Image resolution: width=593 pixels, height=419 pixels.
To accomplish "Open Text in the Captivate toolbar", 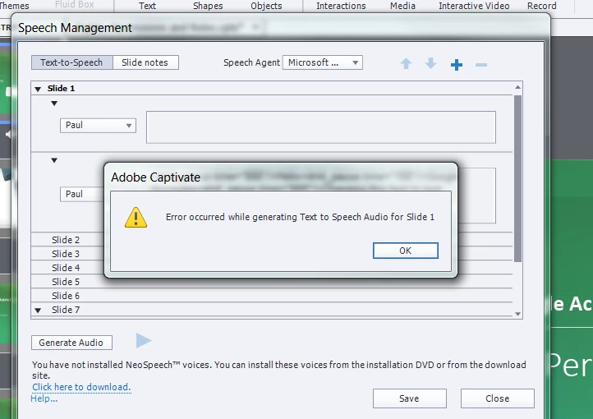I will pos(147,6).
